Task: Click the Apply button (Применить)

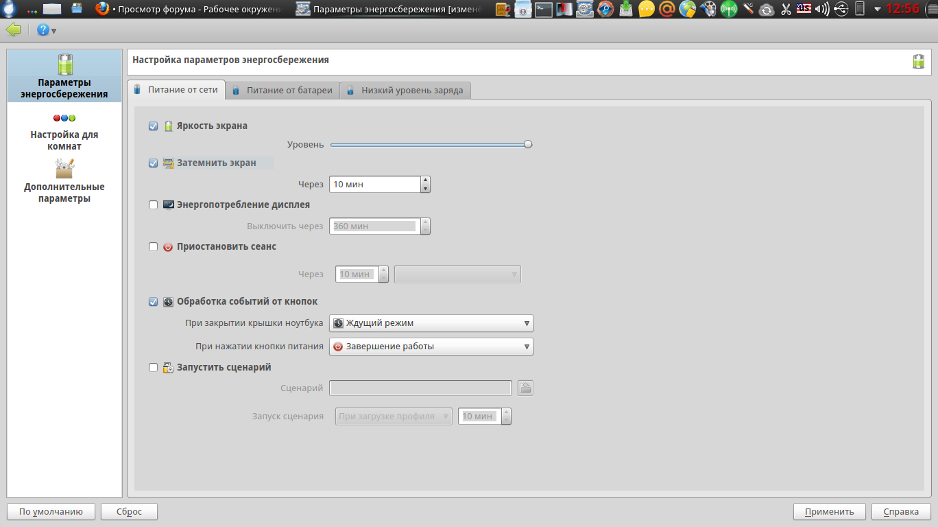Action: tap(830, 511)
